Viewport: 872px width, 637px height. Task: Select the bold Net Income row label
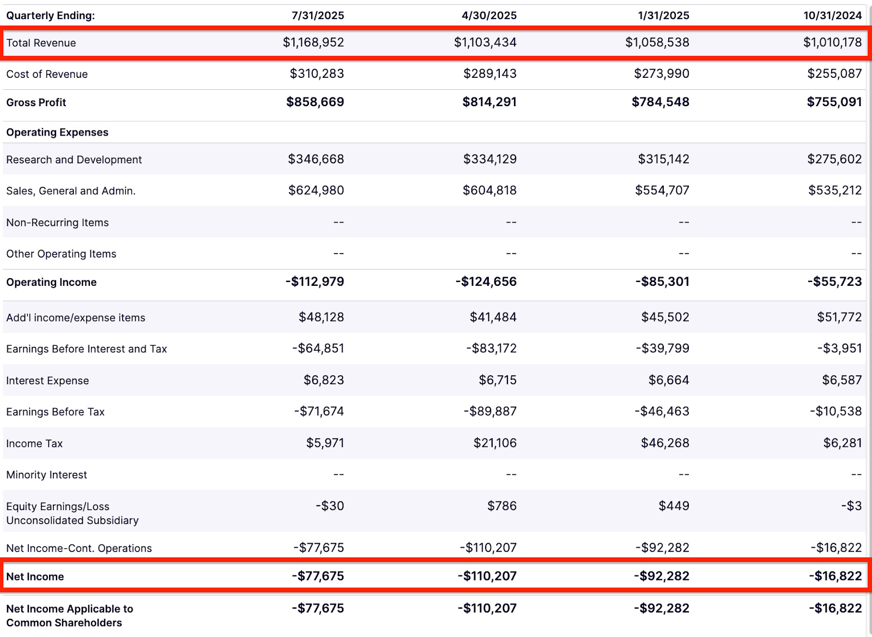tap(35, 577)
